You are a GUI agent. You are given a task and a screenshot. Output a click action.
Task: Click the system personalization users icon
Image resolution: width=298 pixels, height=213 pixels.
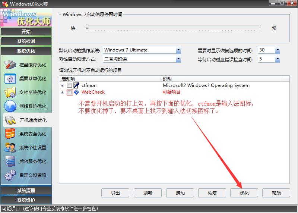10,147
